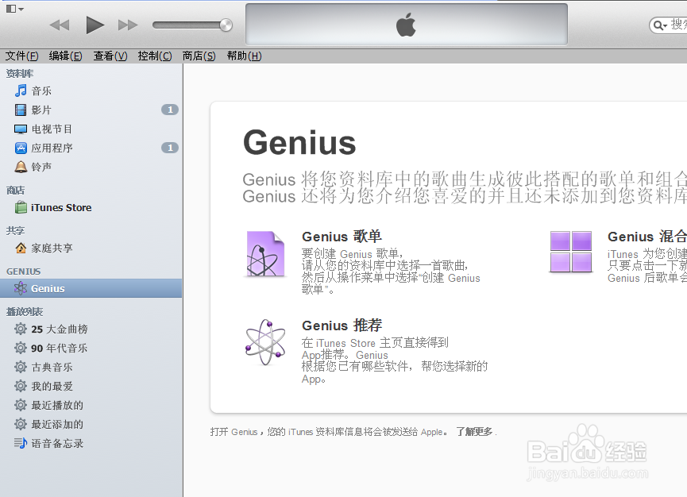Open iTunes Store shopping bag icon
The image size is (687, 497).
[21, 207]
